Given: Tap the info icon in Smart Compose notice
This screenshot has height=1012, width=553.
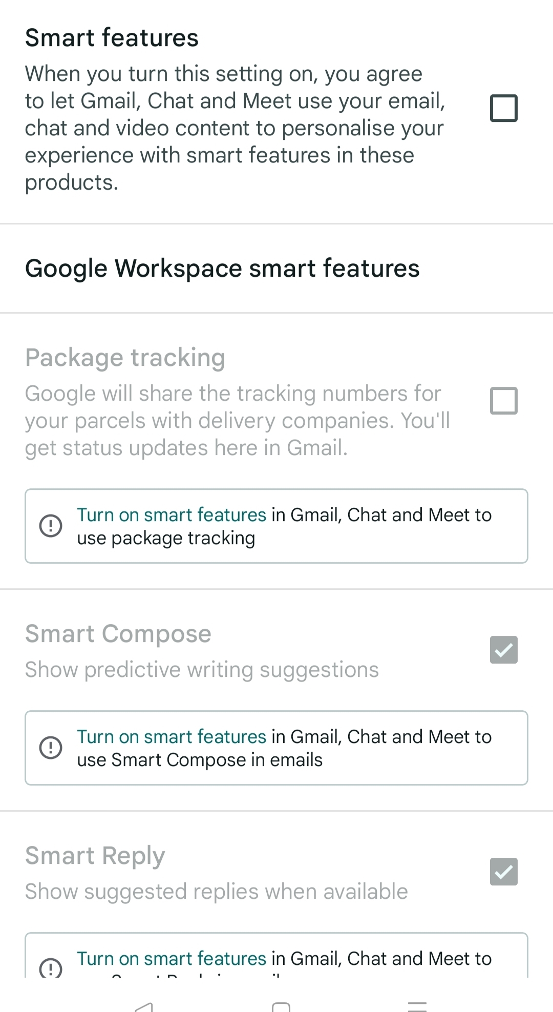Looking at the screenshot, I should [51, 748].
